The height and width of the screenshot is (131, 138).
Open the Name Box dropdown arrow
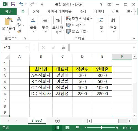(27, 47)
